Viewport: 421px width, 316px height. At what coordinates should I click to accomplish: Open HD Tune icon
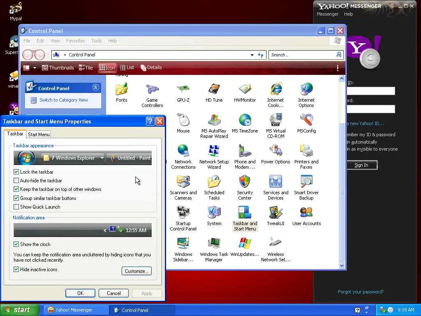(x=214, y=93)
